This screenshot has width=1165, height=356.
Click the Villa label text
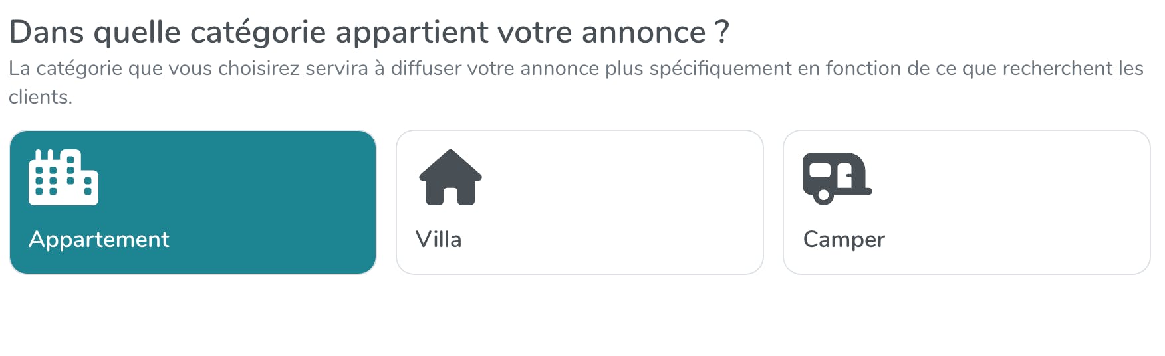(x=438, y=239)
